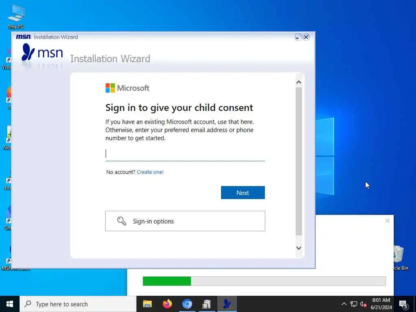Minimize the MSN Installation Wizard window
Viewport: 416px width, 312px height.
(x=298, y=37)
